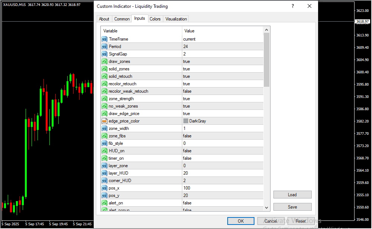372x229 pixels.
Task: Click the alert_on boolean icon
Action: pos(104,203)
